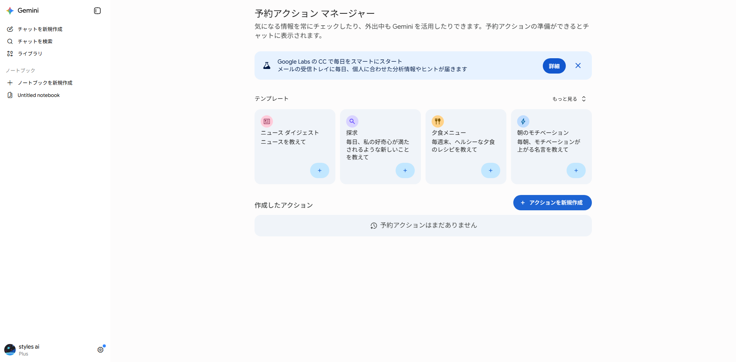Screen dimensions: 736x362
Task: Click the Gemini sparkle logo
Action: (10, 11)
